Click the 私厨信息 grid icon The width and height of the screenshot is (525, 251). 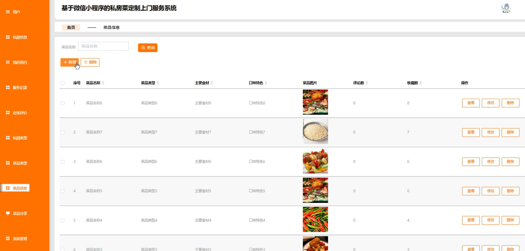pyautogui.click(x=8, y=37)
